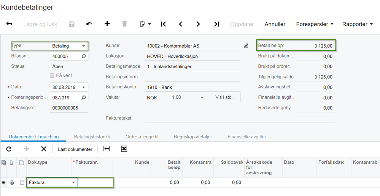Click the magnifier in Posteringsperiode field
Image resolution: width=380 pixels, height=196 pixels.
pyautogui.click(x=83, y=98)
